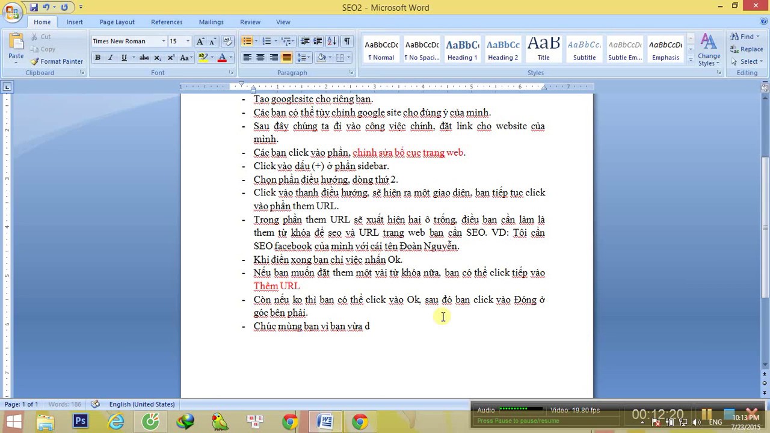770x433 pixels.
Task: Open the References tab
Action: tap(167, 22)
